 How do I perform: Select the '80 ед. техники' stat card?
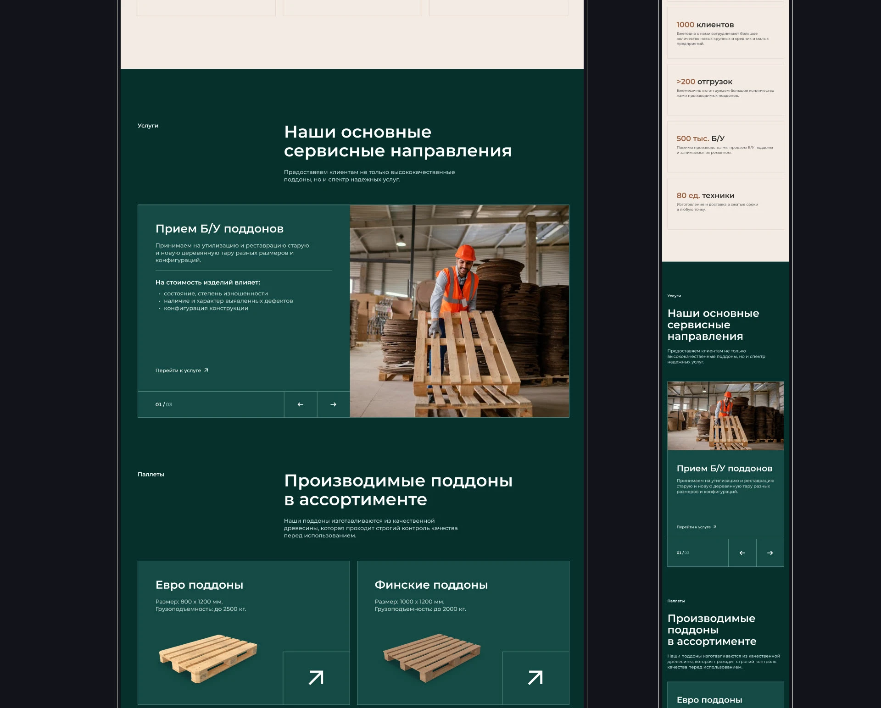725,204
